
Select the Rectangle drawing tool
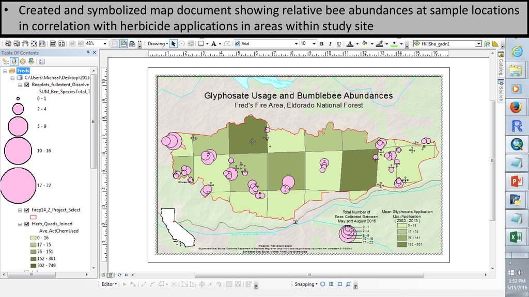pyautogui.click(x=201, y=43)
